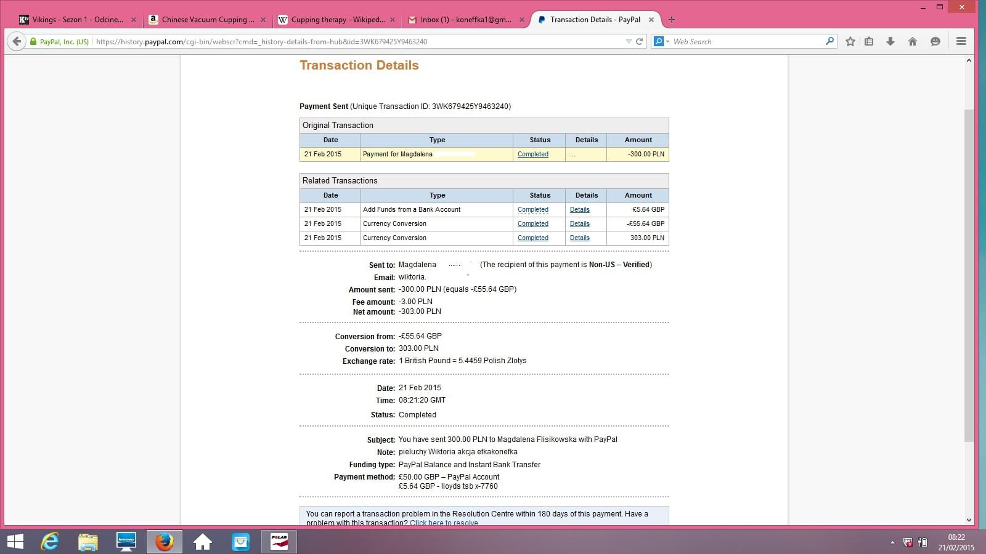Open the Downloads arrow icon
This screenshot has height=554, width=986.
[890, 41]
